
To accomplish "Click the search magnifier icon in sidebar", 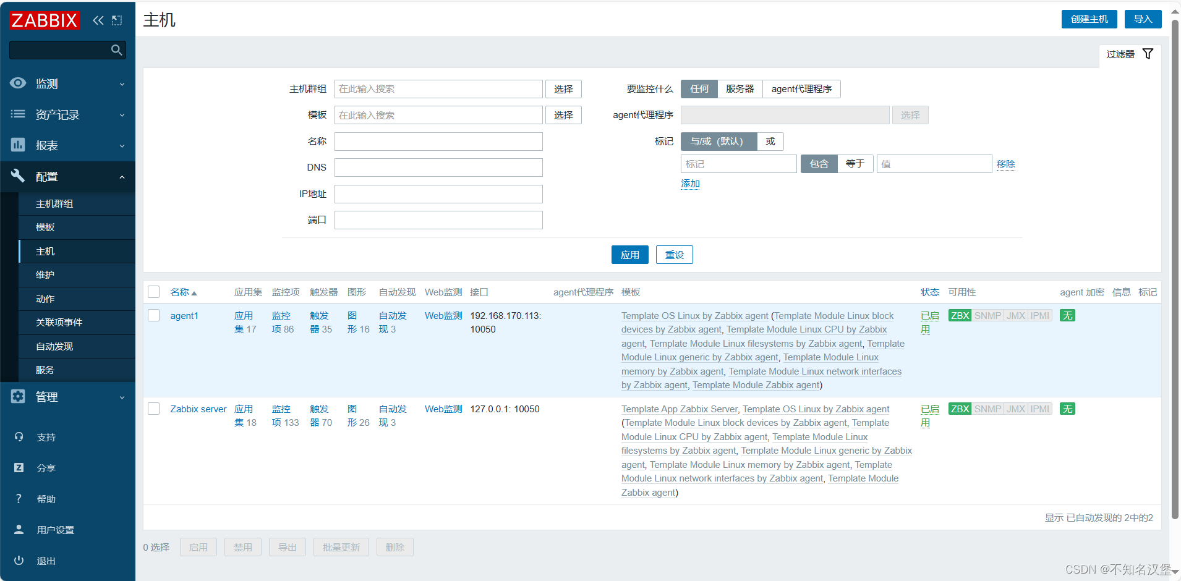I will [116, 50].
